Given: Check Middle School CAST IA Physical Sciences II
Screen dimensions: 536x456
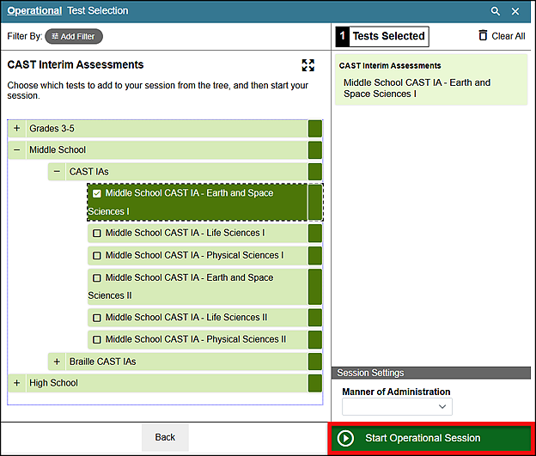Looking at the screenshot, I should pos(97,339).
